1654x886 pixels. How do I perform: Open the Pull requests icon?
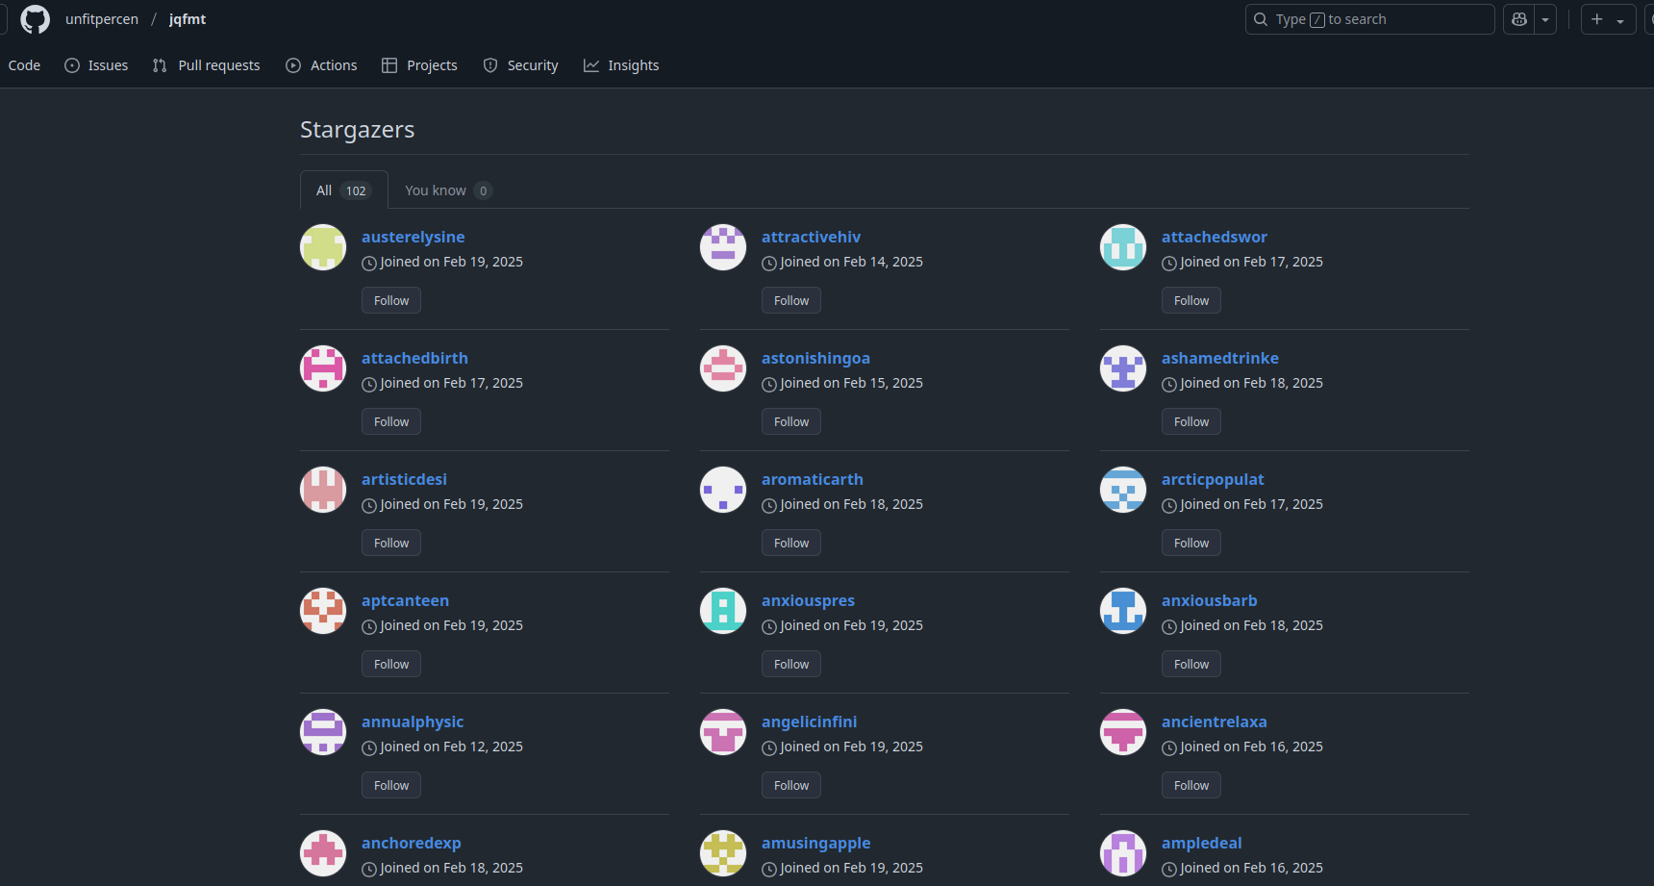(x=160, y=64)
